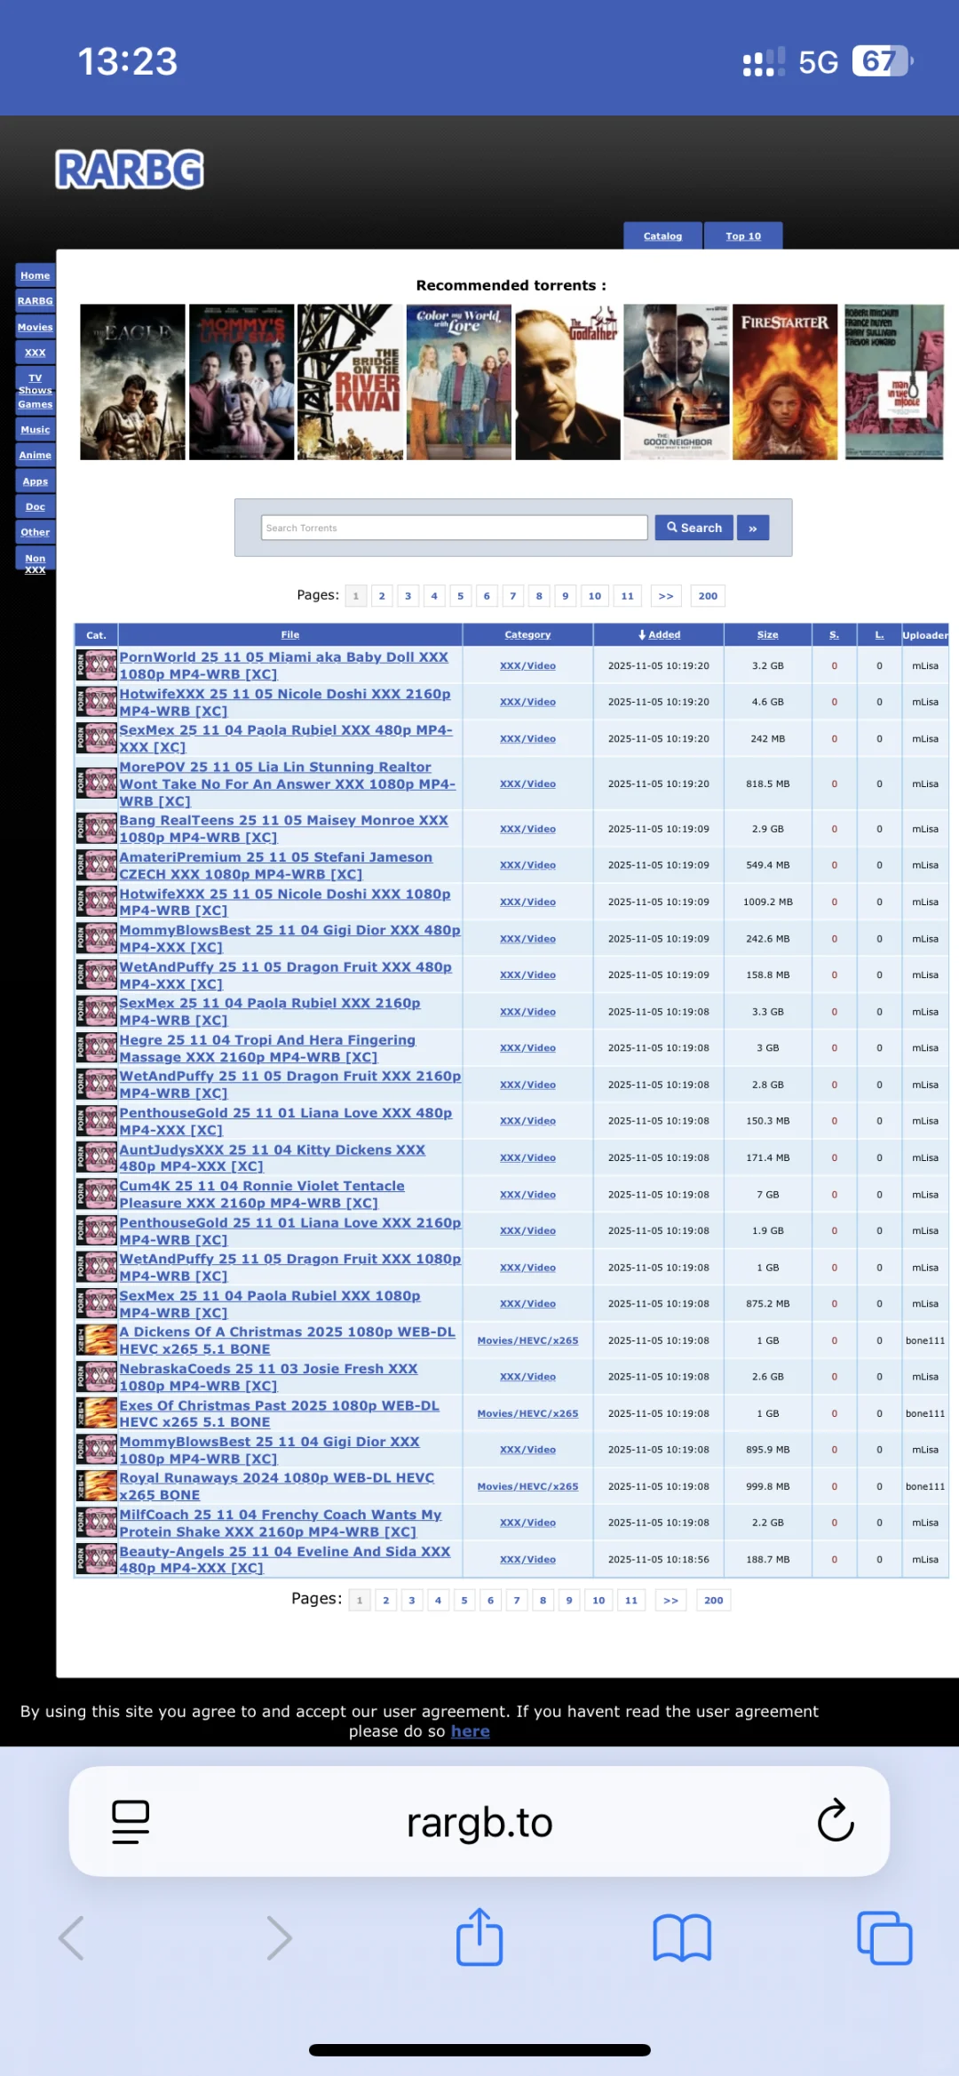Viewport: 959px width, 2076px height.
Task: Open the user agreement 'here' link
Action: pos(470,1731)
